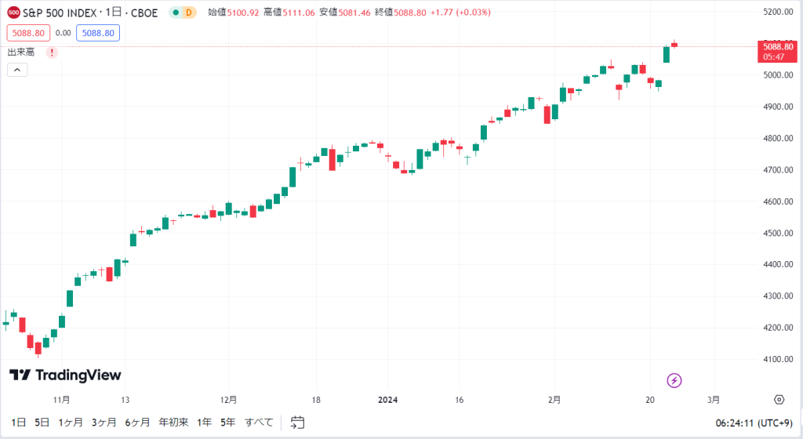Click the 0.00 spread value
This screenshot has height=439, width=803.
[63, 33]
